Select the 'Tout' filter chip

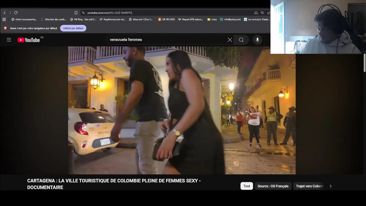(x=247, y=186)
